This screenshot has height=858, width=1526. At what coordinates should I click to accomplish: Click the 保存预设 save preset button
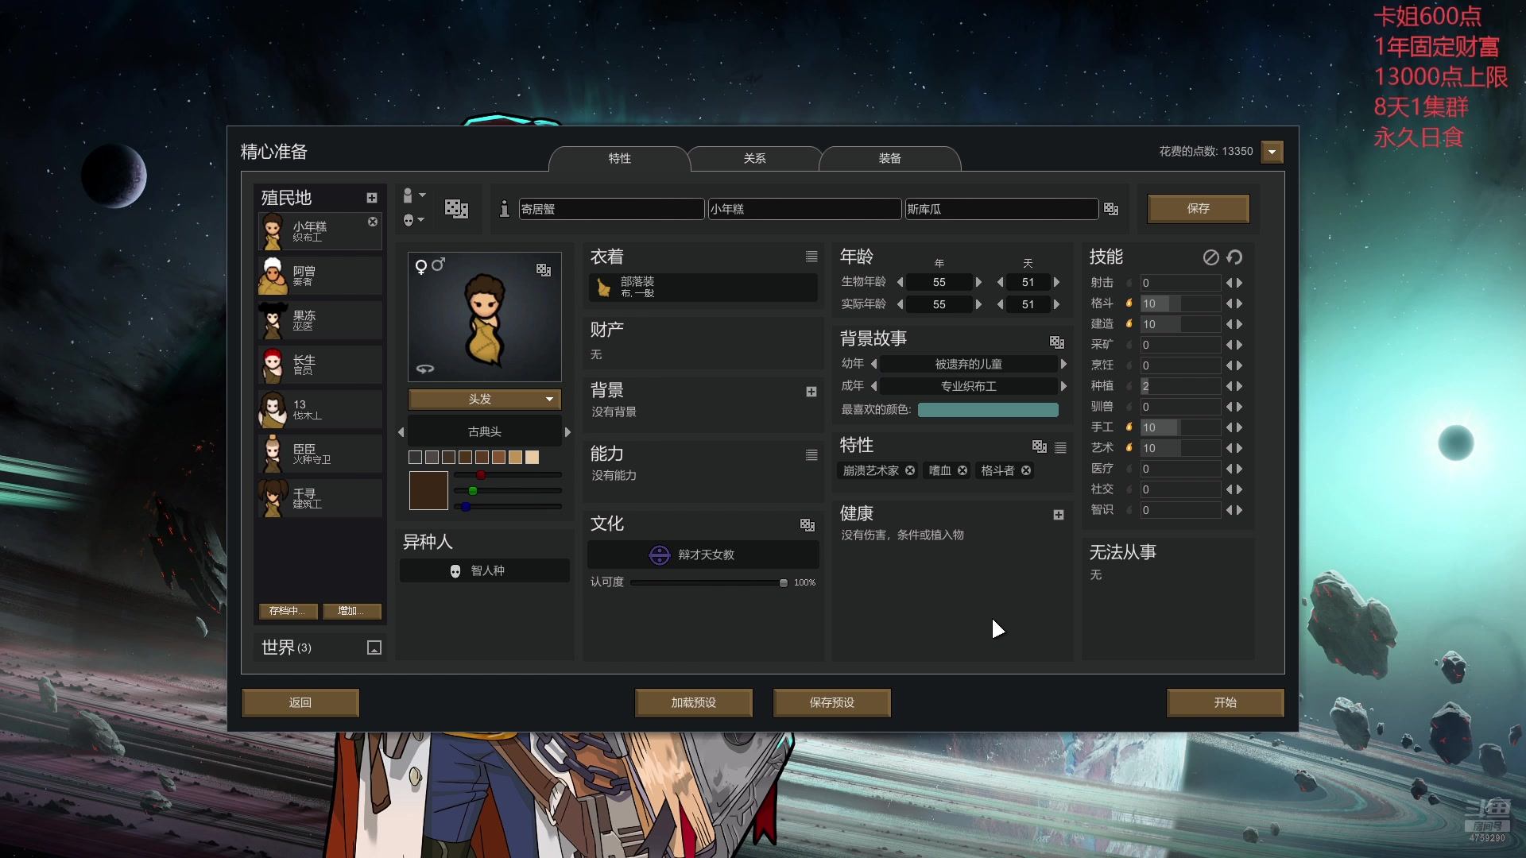[x=831, y=702]
